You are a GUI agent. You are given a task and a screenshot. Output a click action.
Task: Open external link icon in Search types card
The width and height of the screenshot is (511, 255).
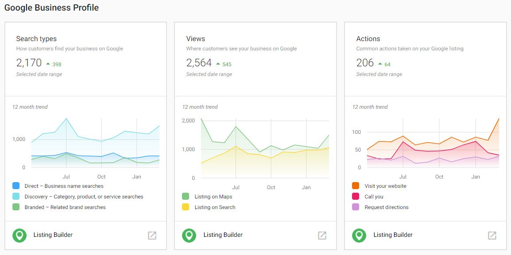[152, 236]
